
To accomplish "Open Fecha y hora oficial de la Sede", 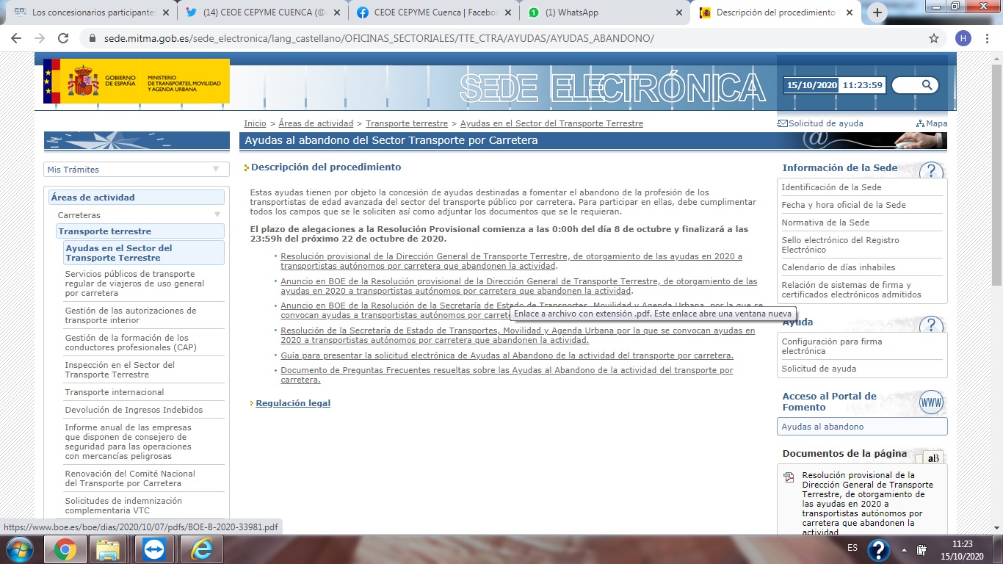I will pos(844,205).
